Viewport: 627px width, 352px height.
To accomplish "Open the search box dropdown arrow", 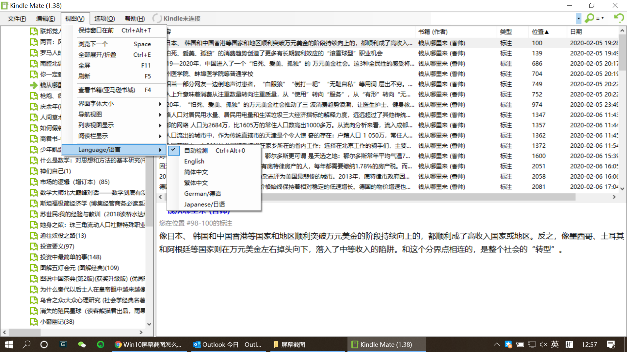I will click(x=579, y=18).
